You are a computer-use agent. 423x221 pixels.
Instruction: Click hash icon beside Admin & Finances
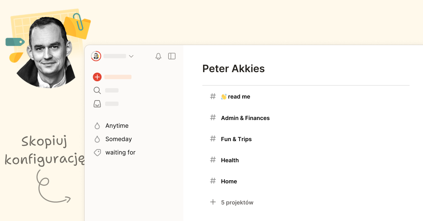click(213, 118)
